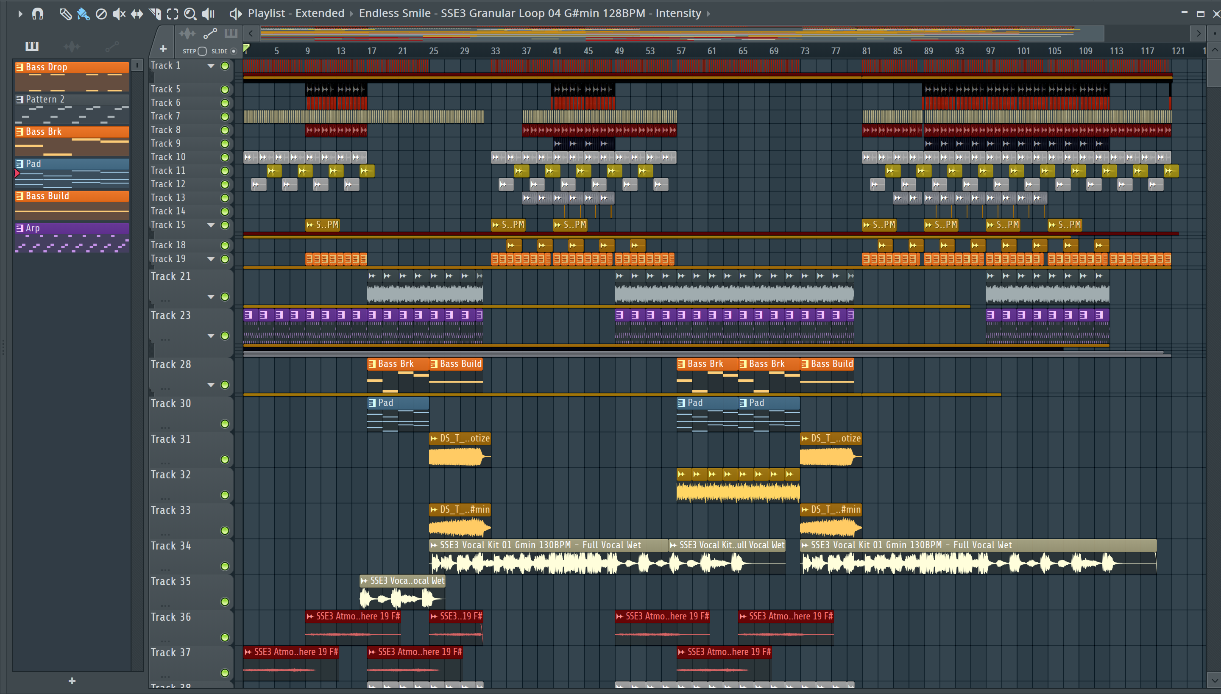This screenshot has width=1221, height=694.
Task: Click bar 81 on the timeline ruler
Action: tap(867, 51)
